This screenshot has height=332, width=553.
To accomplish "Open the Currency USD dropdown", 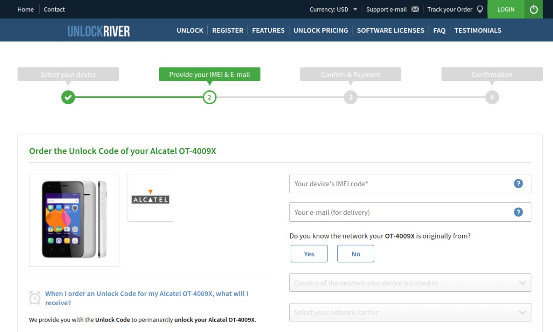I will [x=334, y=9].
